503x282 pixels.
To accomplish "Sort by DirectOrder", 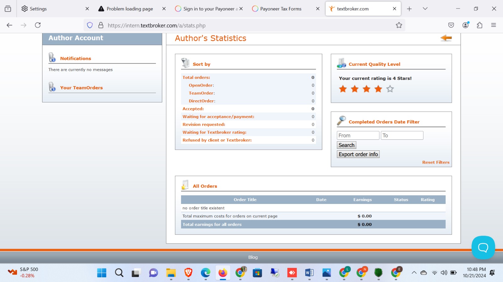I will tap(202, 101).
